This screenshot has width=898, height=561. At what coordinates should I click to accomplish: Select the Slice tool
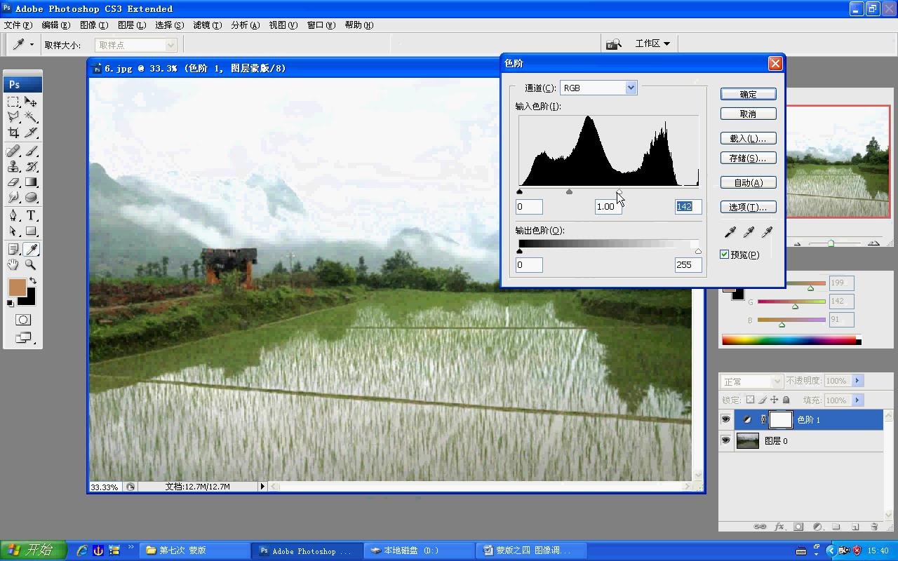[31, 133]
